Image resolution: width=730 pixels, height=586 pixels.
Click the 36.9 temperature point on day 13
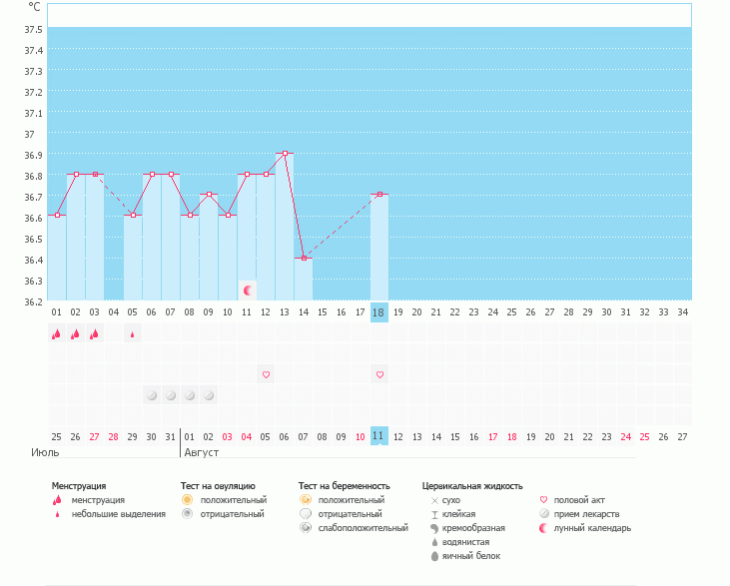pyautogui.click(x=285, y=154)
